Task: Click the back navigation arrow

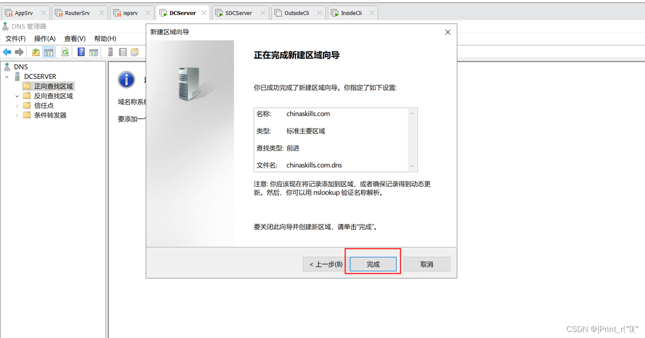Action: click(7, 52)
